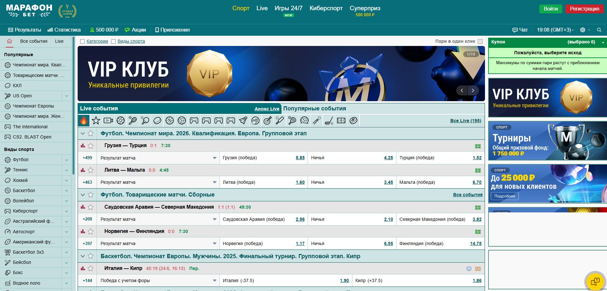Favorite the Италия — Кипр match star
Image resolution: width=607 pixels, height=291 pixels.
[x=91, y=268]
